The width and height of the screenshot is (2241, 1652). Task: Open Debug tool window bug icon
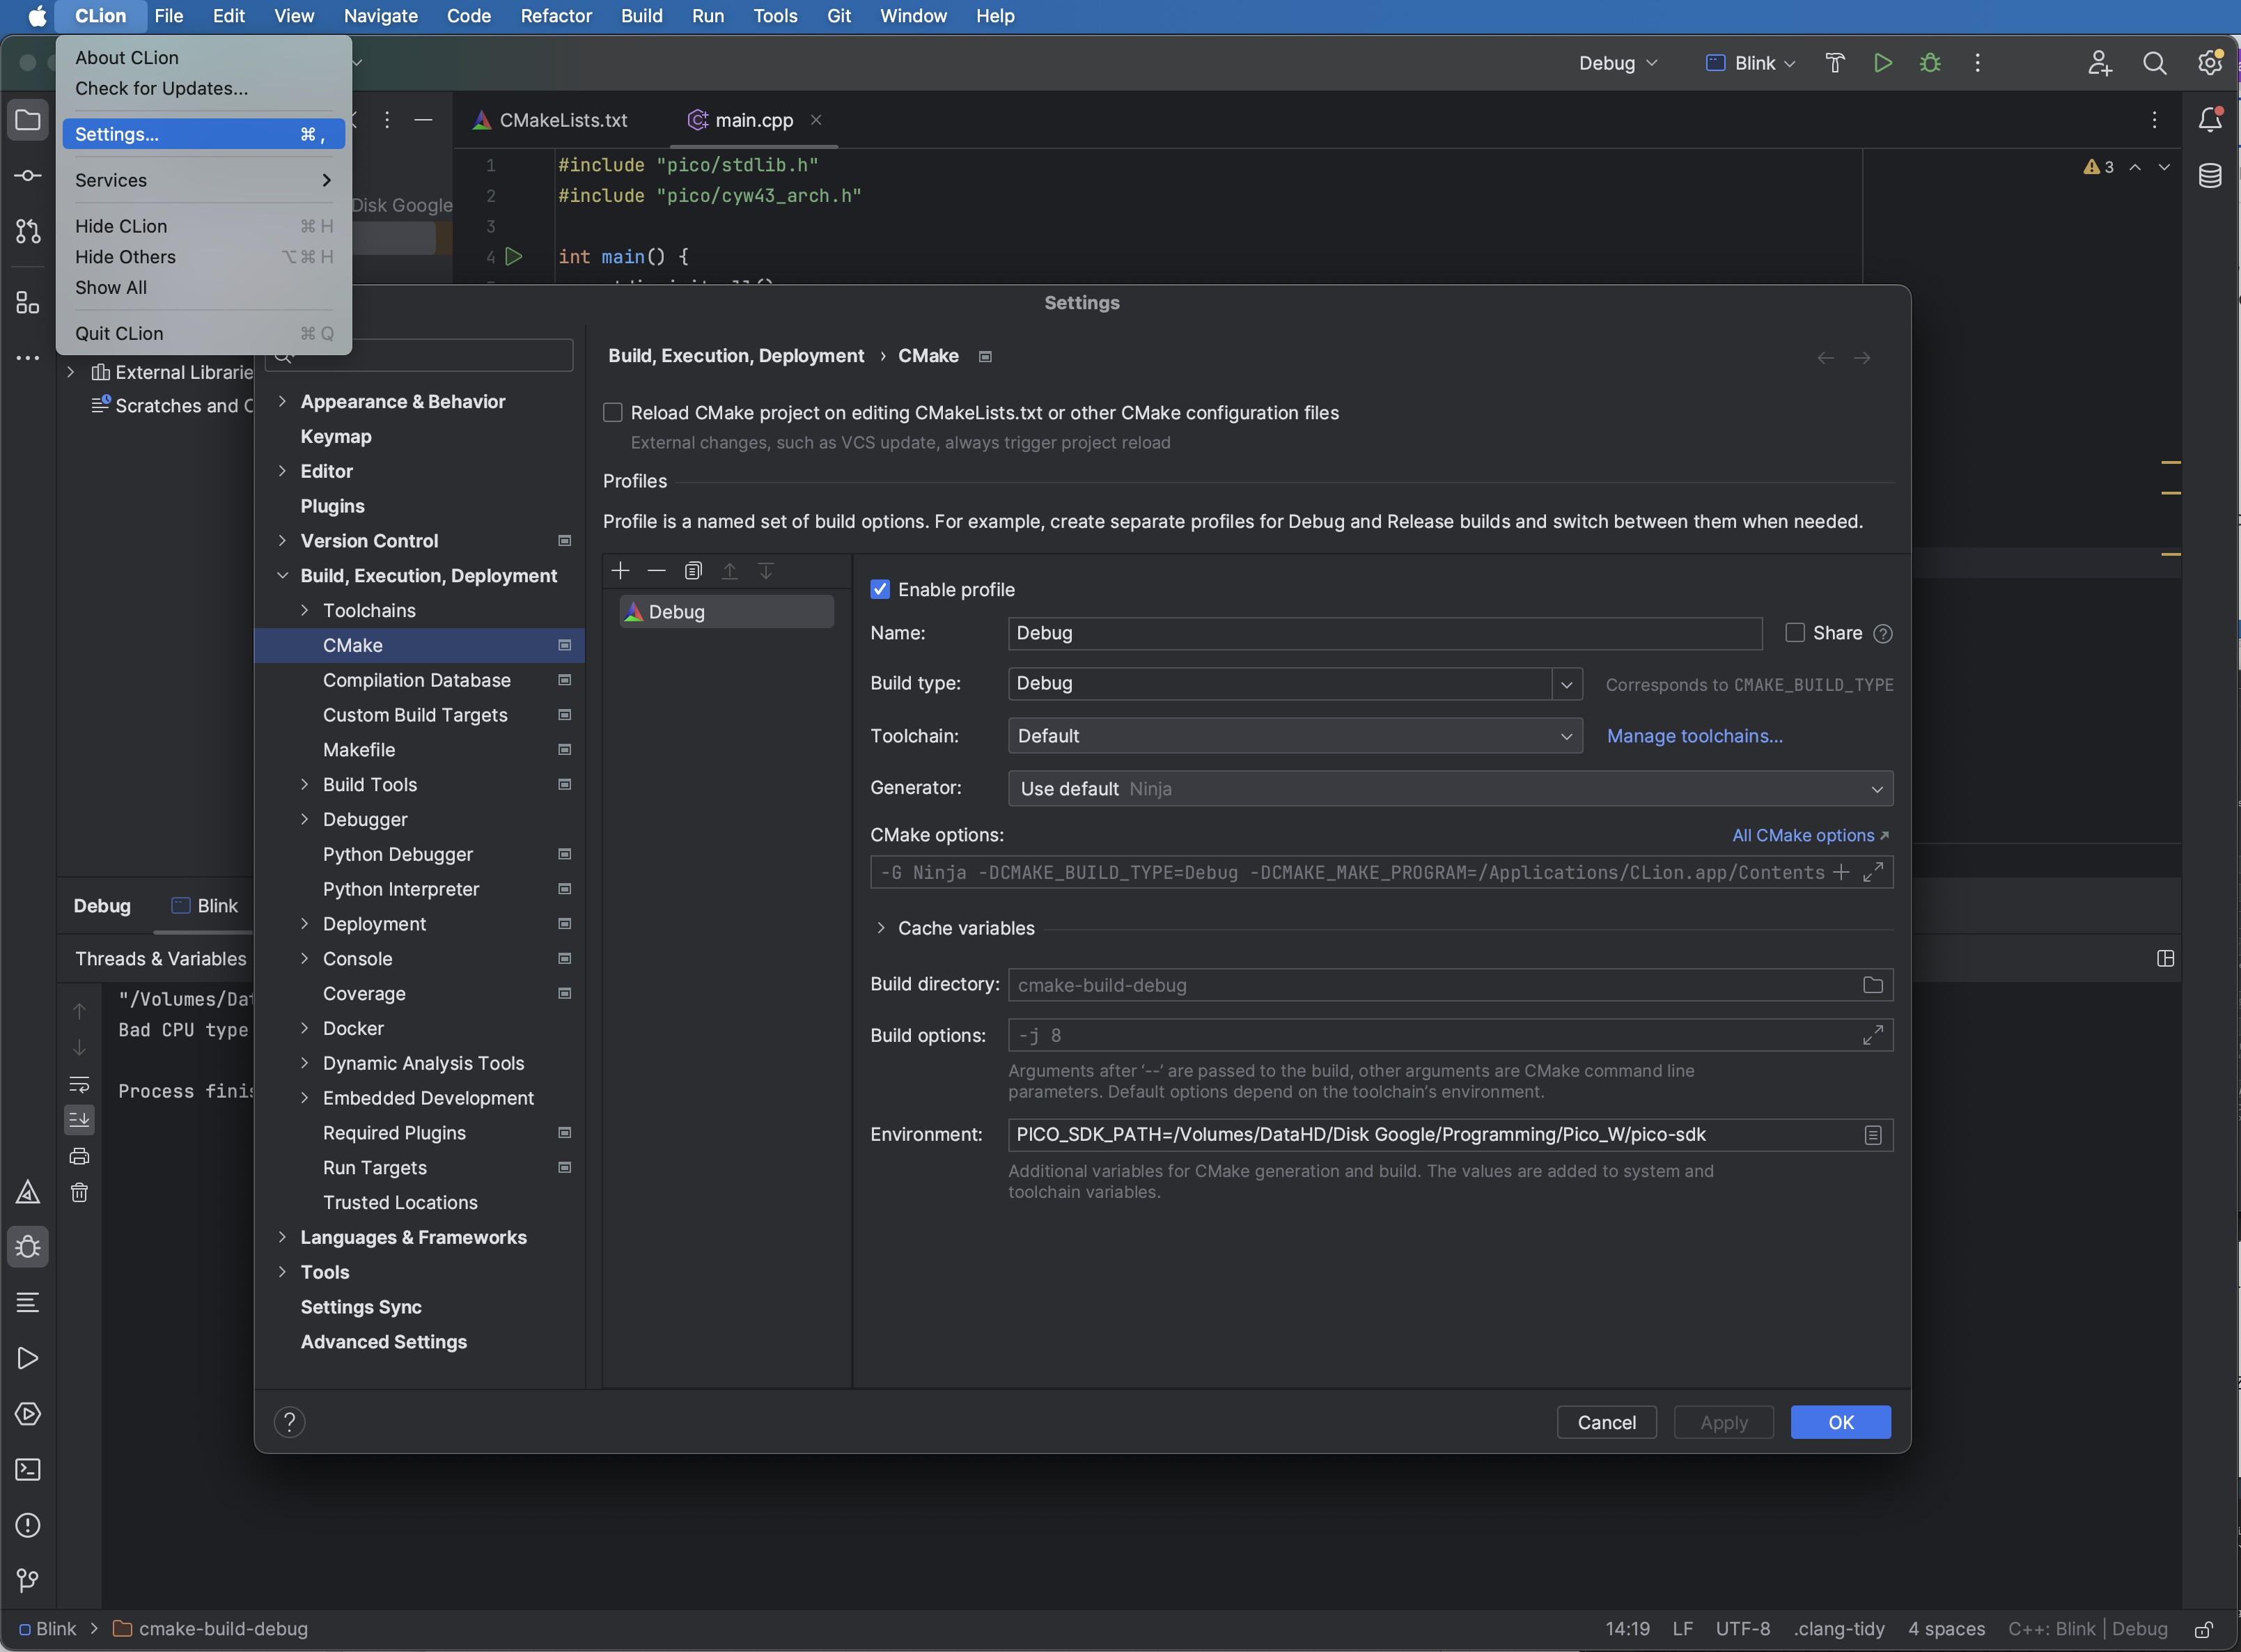coord(28,1247)
